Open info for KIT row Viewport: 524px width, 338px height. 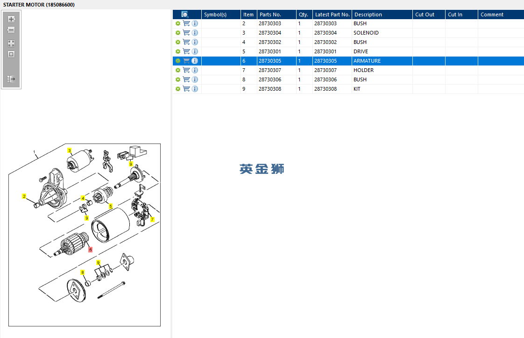pos(195,89)
